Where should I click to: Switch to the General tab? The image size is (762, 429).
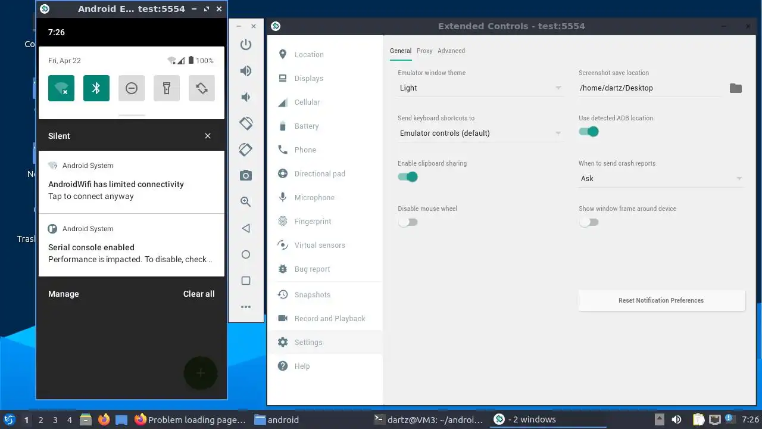pos(401,51)
